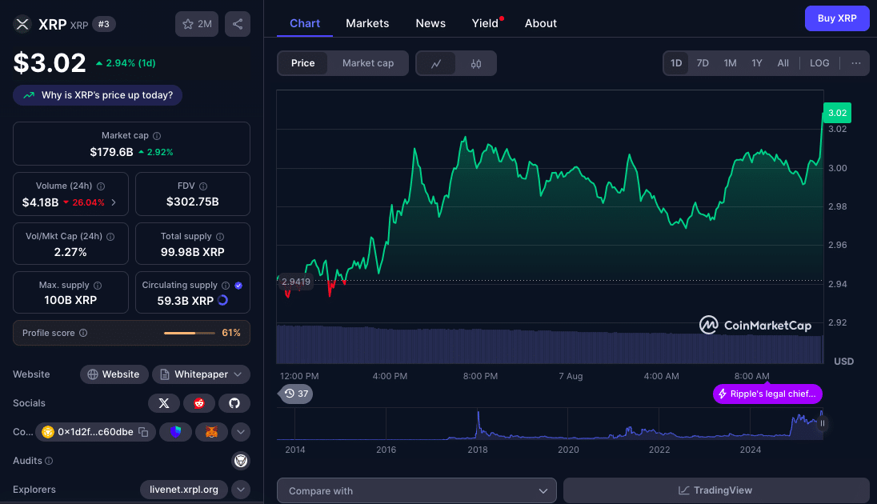877x504 pixels.
Task: Open Ripple's legal chief news tag
Action: click(x=767, y=394)
